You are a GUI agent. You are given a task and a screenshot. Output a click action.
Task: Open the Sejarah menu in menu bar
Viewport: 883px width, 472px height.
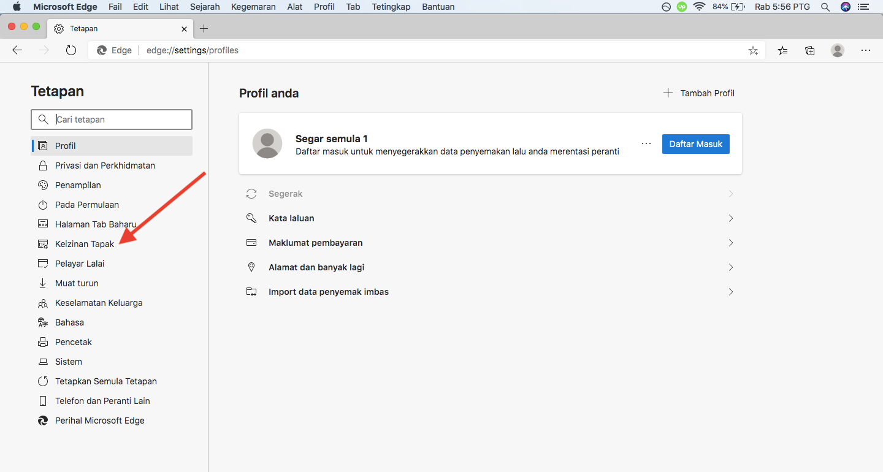coord(205,7)
